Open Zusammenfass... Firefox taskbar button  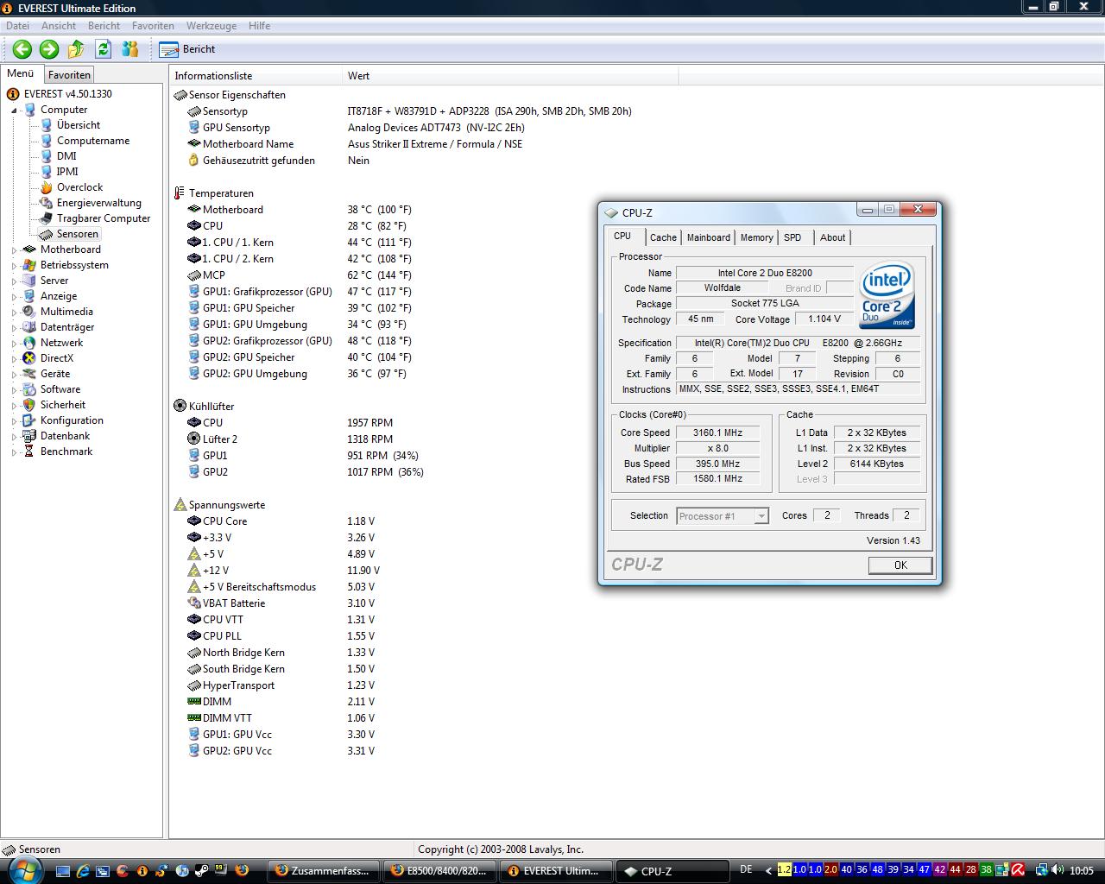click(325, 871)
